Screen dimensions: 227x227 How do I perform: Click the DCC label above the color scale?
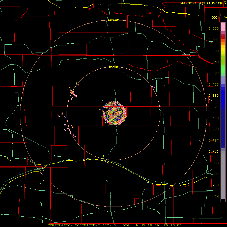click(x=222, y=15)
